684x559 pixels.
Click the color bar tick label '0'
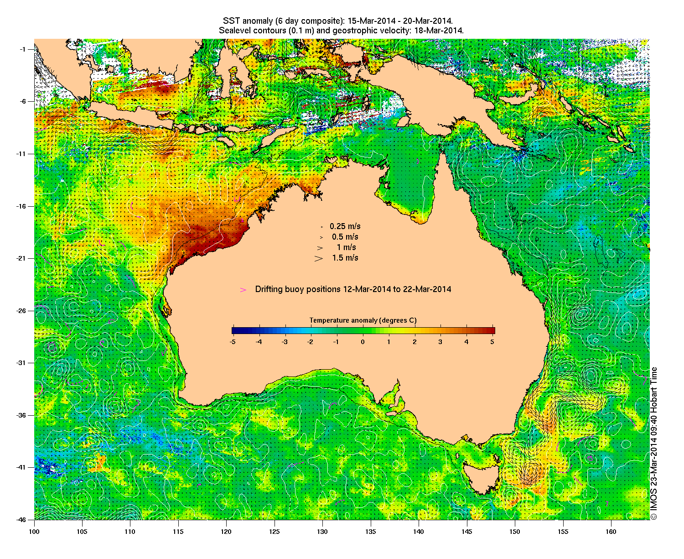coord(363,341)
